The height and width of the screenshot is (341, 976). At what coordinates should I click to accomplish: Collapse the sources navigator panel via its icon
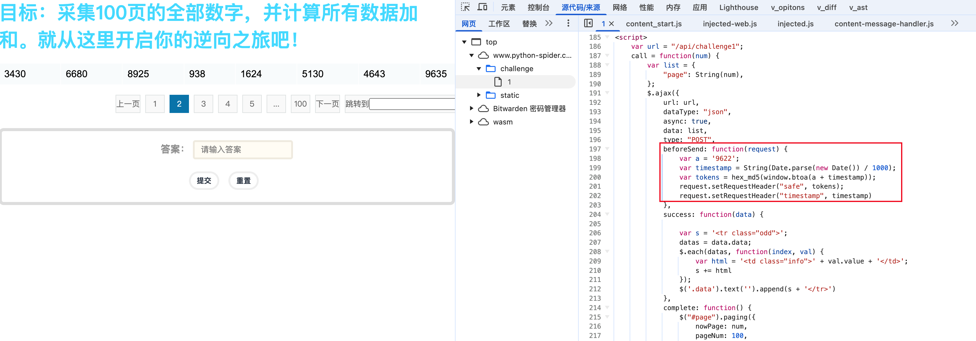pyautogui.click(x=588, y=23)
